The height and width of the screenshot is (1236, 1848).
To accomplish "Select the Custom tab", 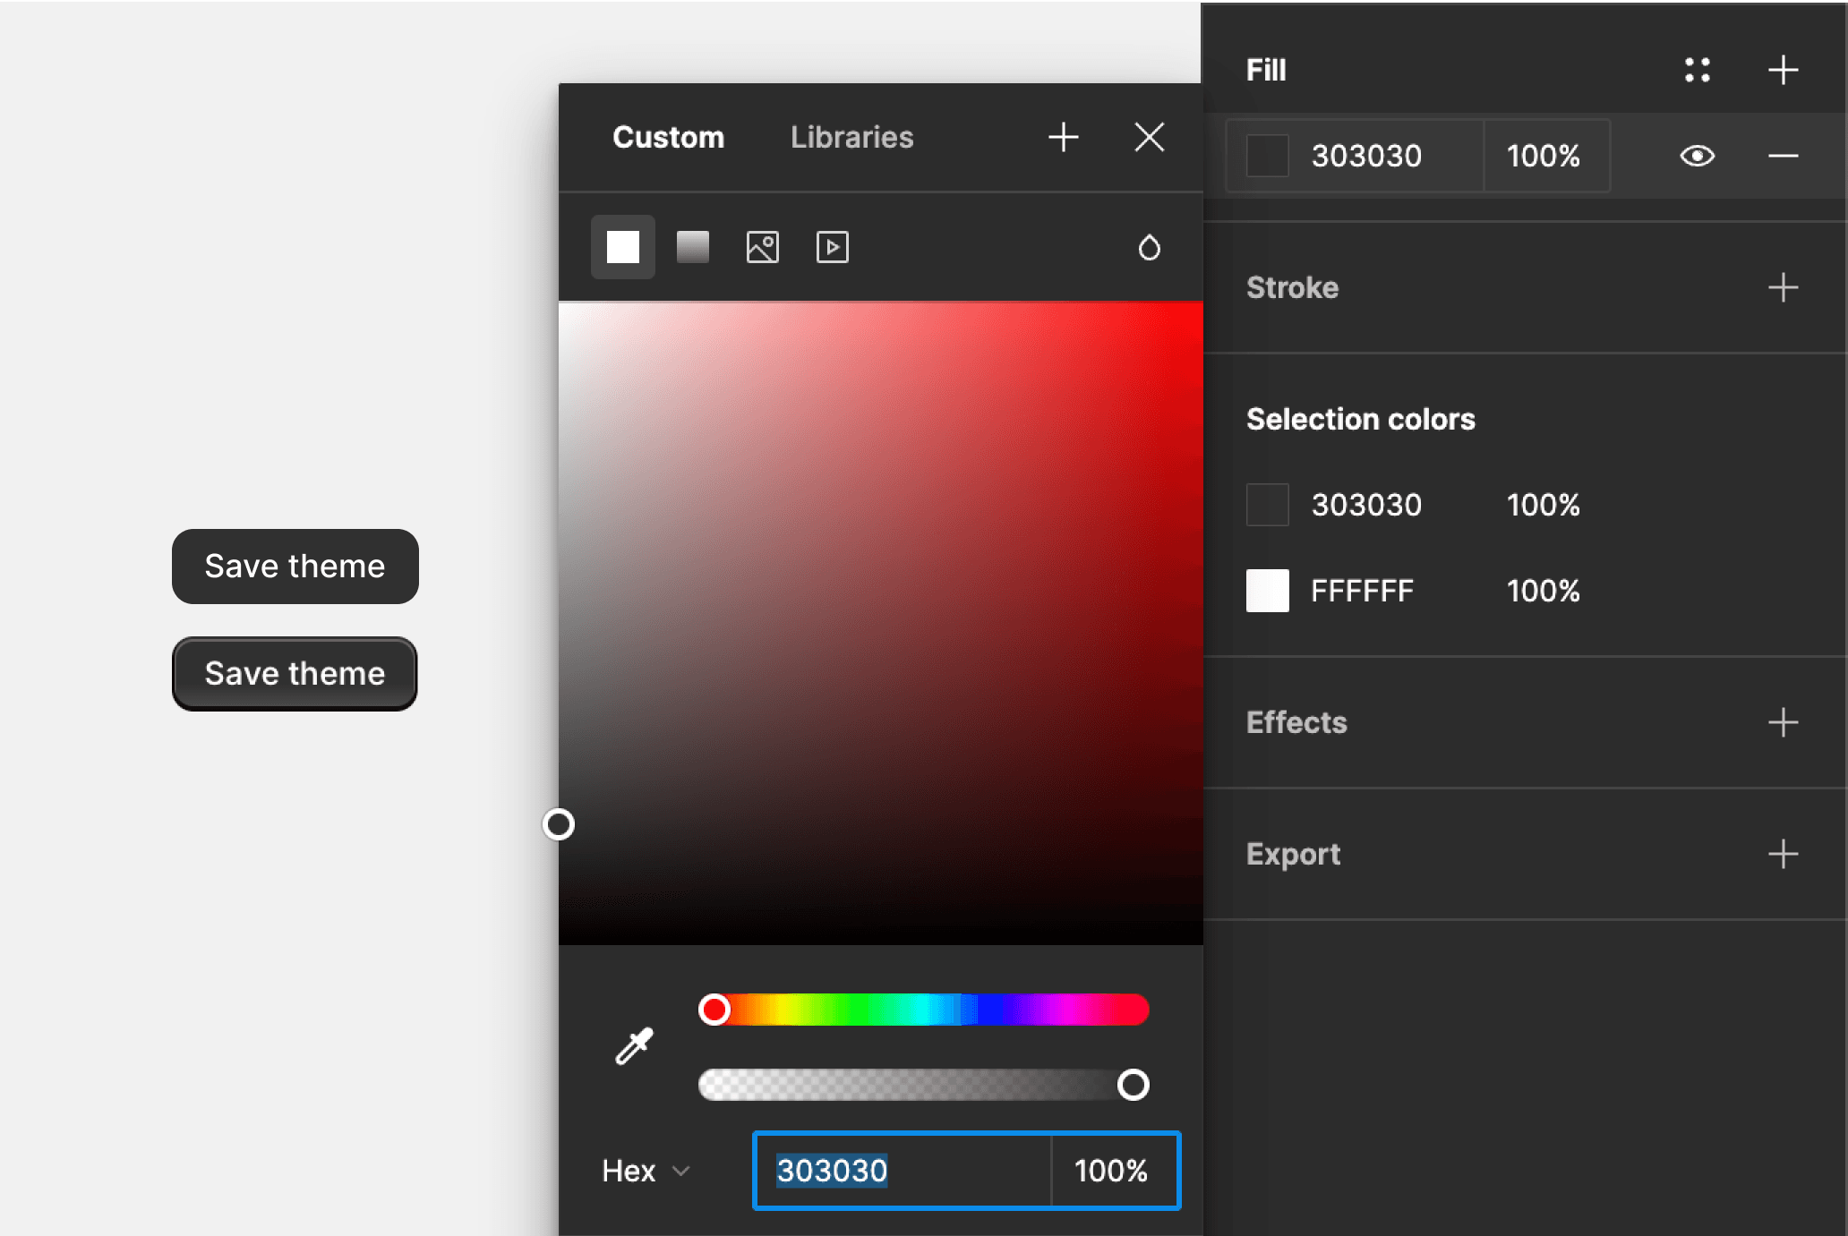I will coord(668,137).
